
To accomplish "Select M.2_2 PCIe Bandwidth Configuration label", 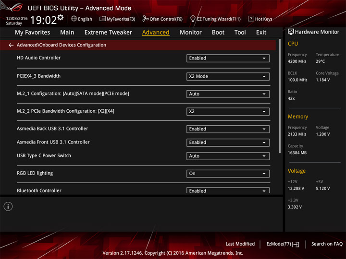I will tap(65, 111).
